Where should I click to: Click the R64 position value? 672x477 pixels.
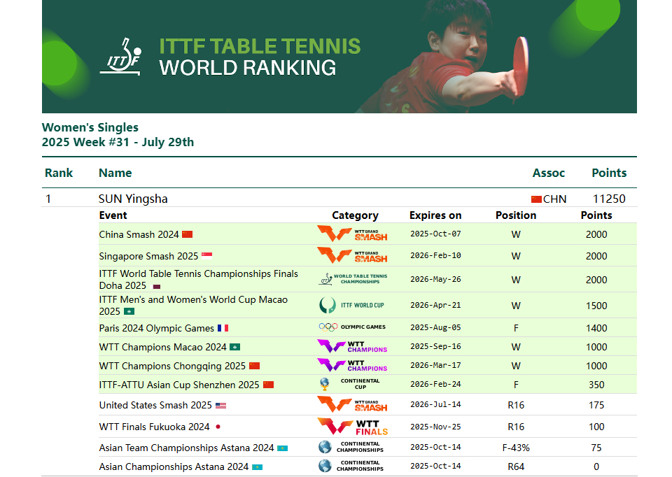(x=516, y=467)
